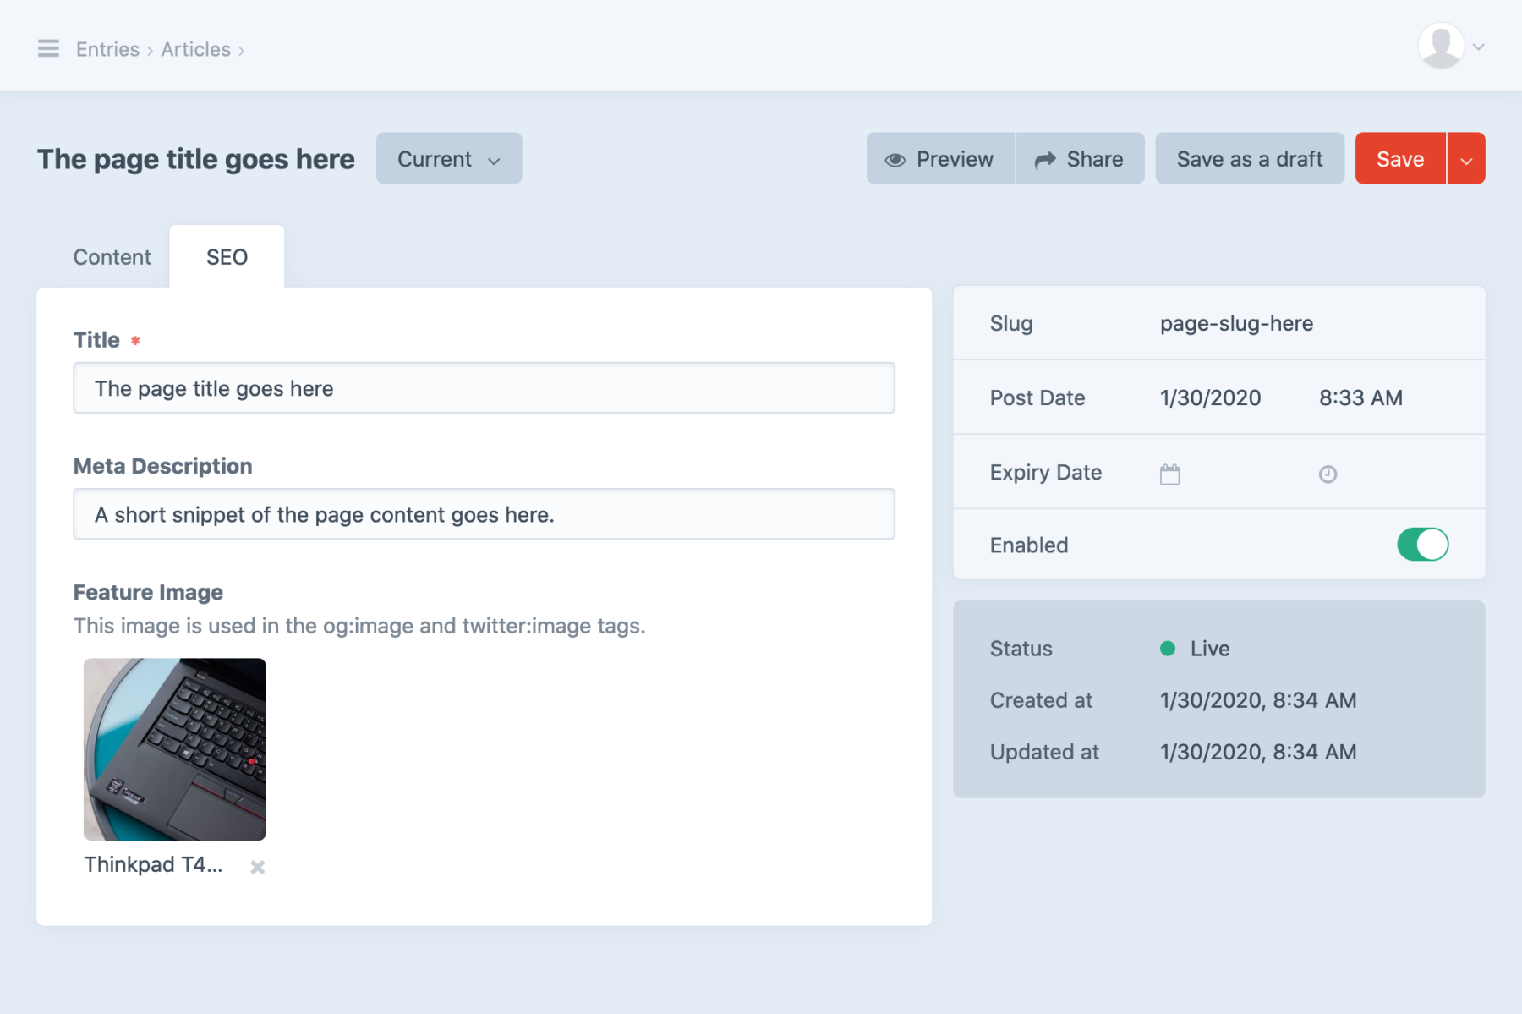Click the Preview eye icon

click(x=895, y=158)
